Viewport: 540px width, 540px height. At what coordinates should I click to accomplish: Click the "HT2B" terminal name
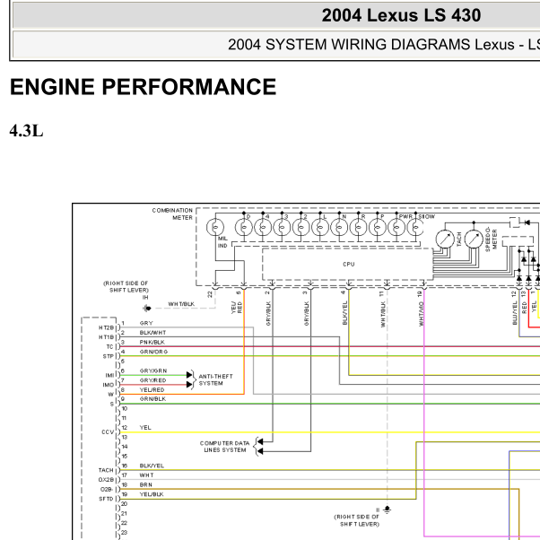coord(106,327)
